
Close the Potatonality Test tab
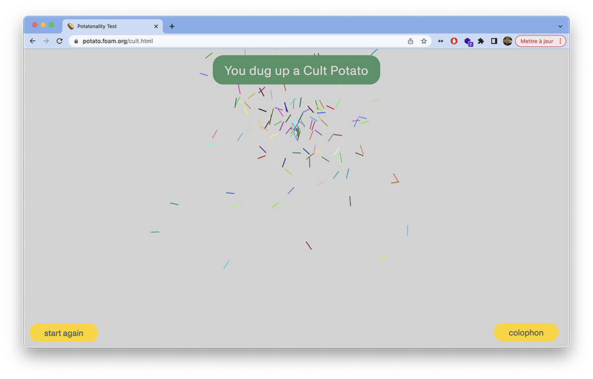click(155, 26)
